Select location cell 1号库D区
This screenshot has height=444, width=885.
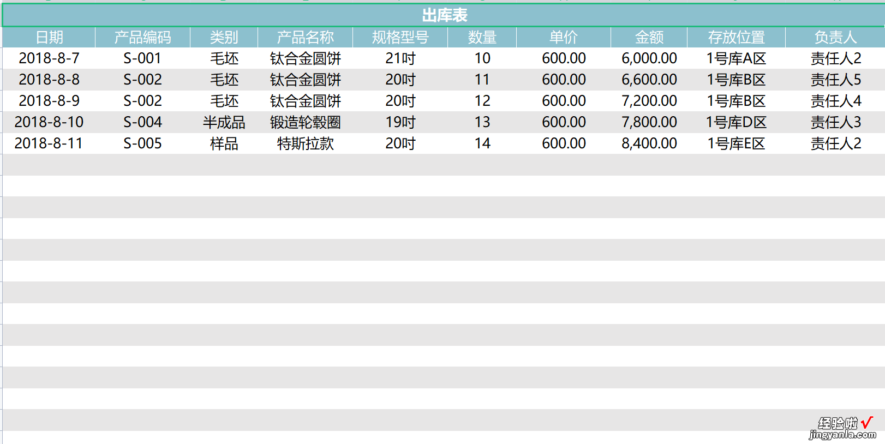click(x=736, y=122)
